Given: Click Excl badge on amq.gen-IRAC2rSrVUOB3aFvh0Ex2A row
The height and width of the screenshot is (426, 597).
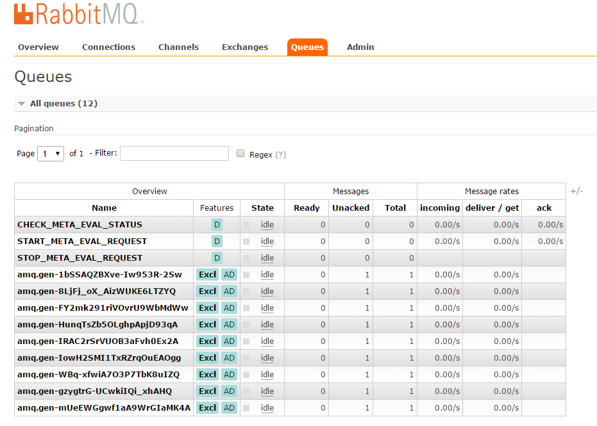Looking at the screenshot, I should [x=208, y=341].
